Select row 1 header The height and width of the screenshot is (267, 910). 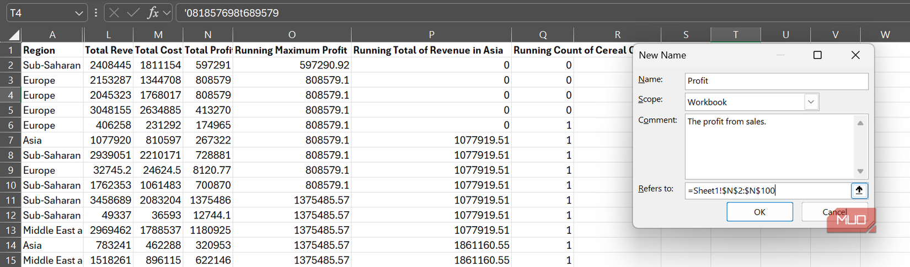pos(10,50)
